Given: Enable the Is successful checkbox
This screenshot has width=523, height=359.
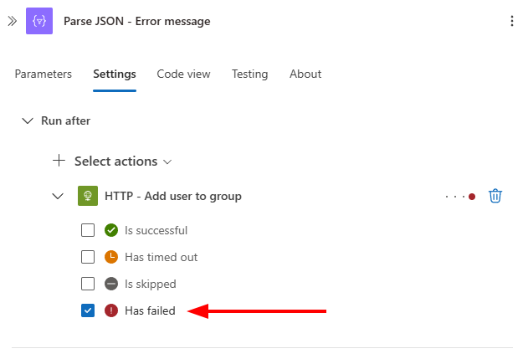Looking at the screenshot, I should click(x=88, y=230).
